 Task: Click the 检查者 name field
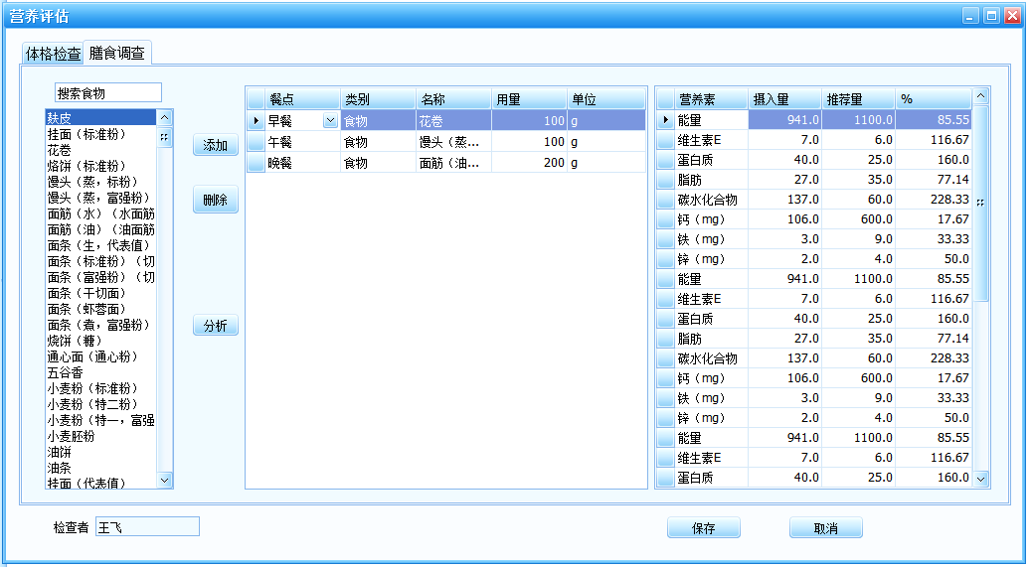pos(147,526)
